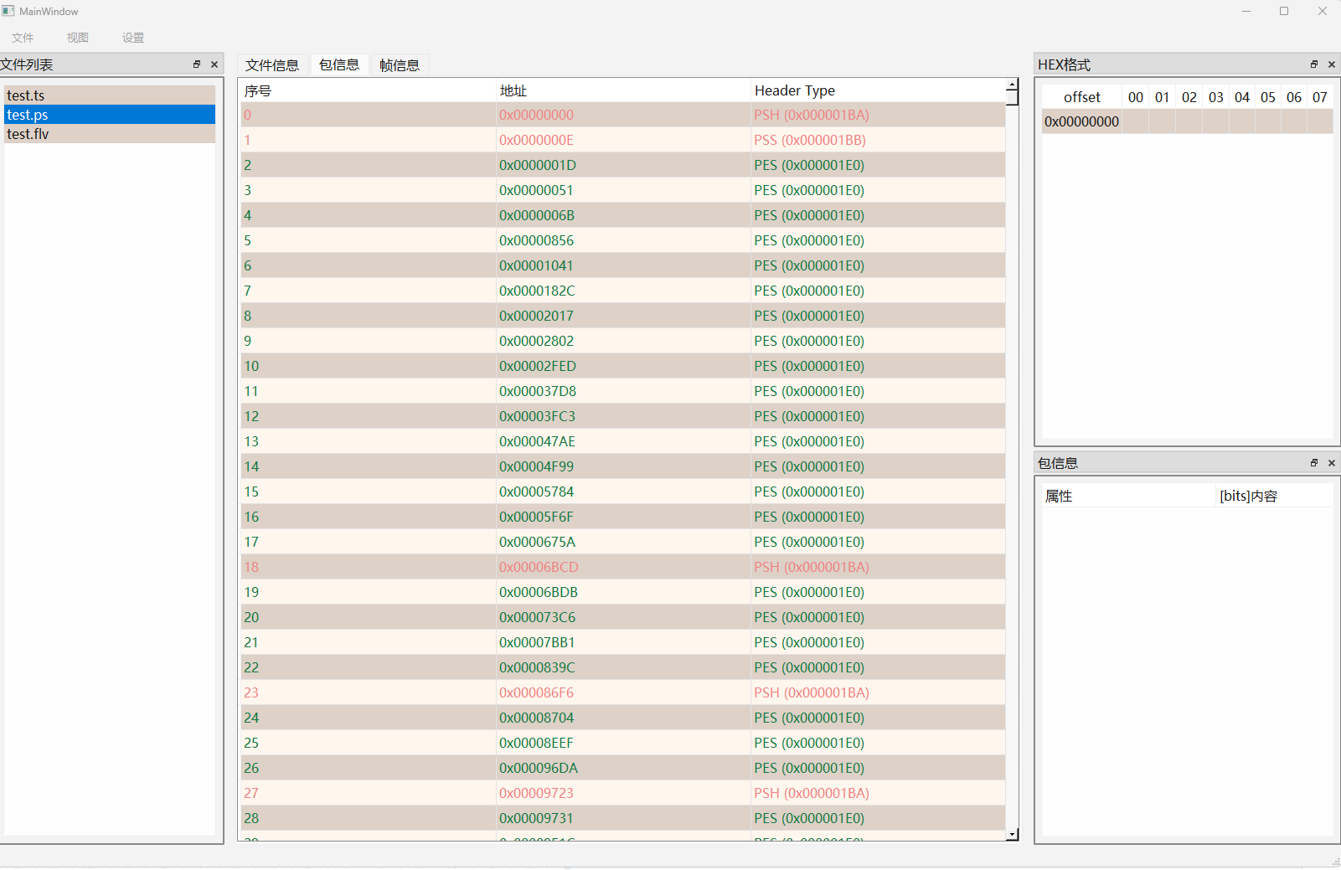The width and height of the screenshot is (1341, 870).
Task: Click the scroll-up arrow of packet table
Action: click(x=1012, y=84)
